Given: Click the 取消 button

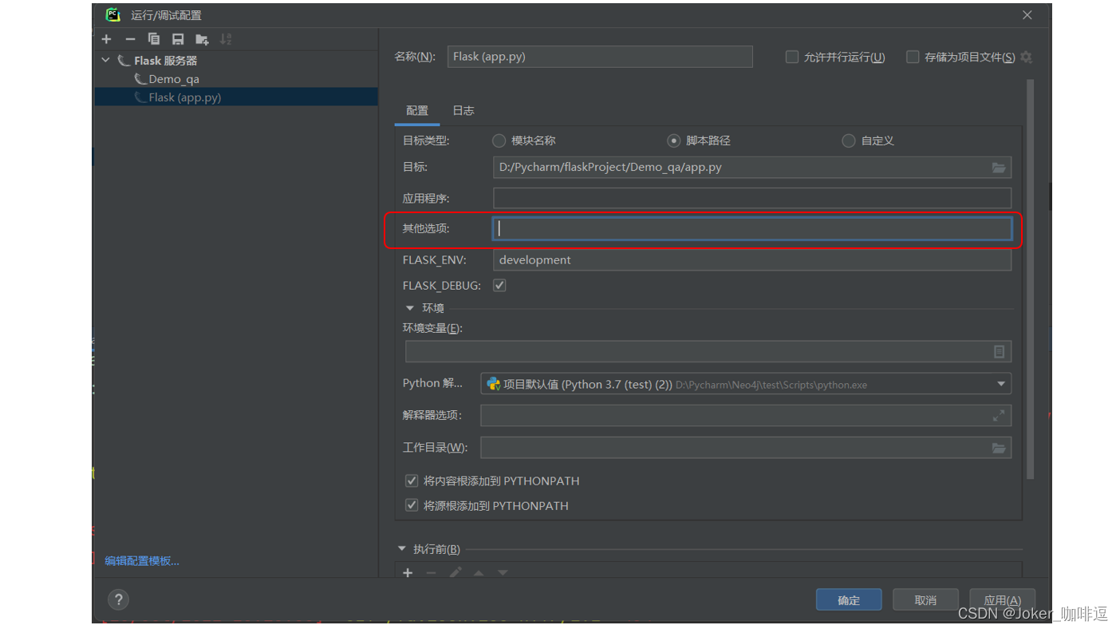Looking at the screenshot, I should pos(925,600).
